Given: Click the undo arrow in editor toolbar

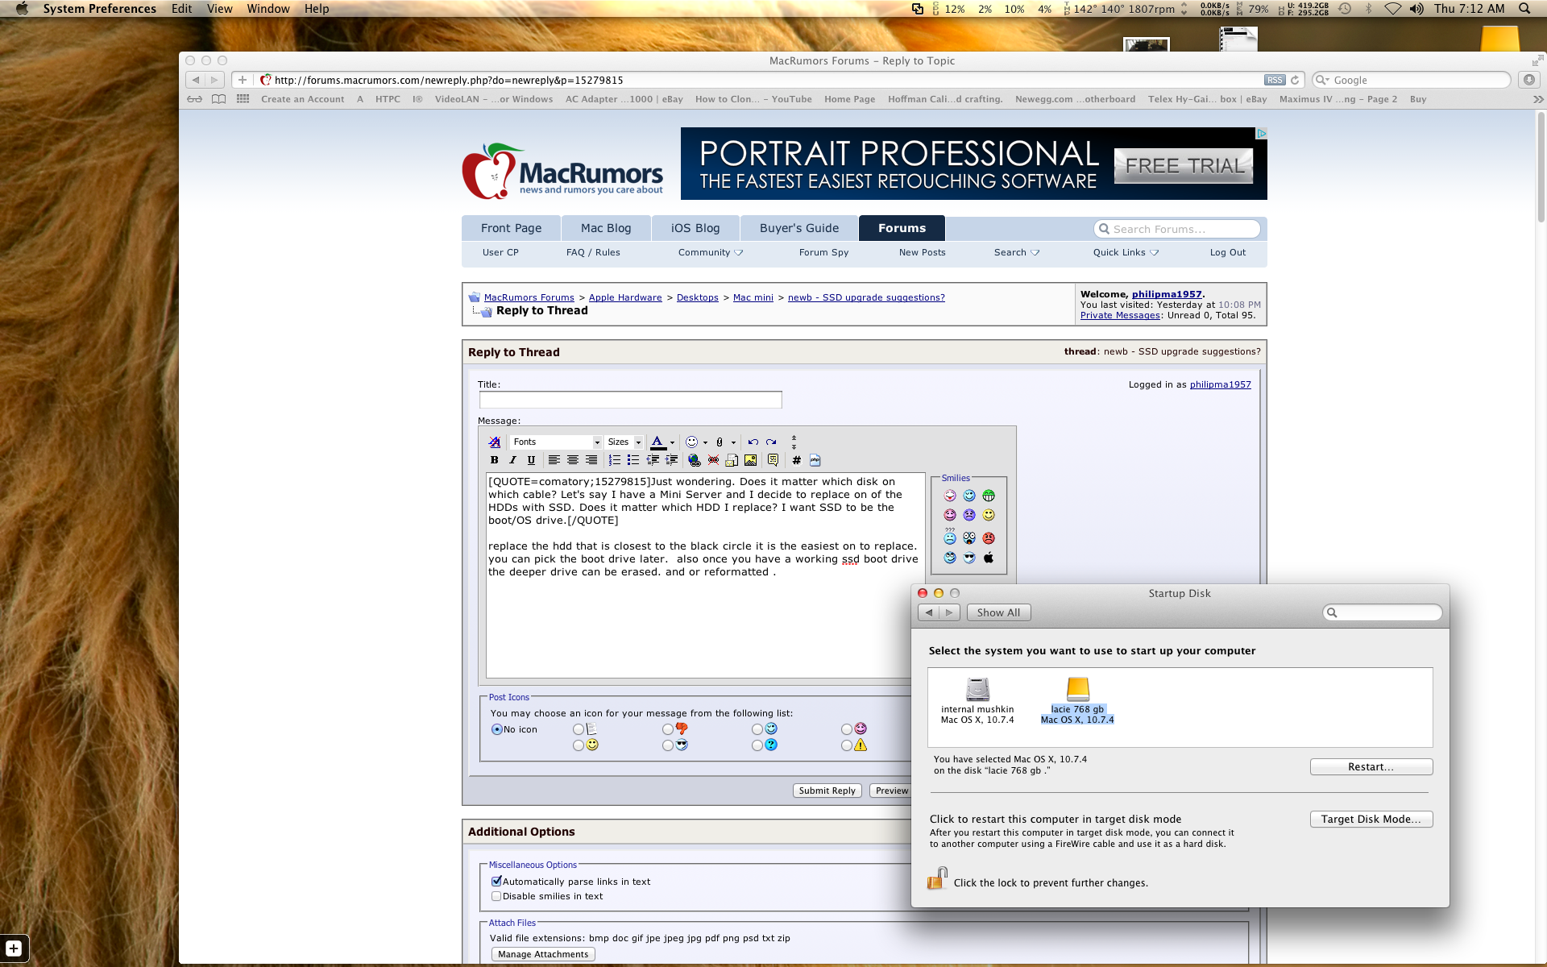Looking at the screenshot, I should 753,442.
